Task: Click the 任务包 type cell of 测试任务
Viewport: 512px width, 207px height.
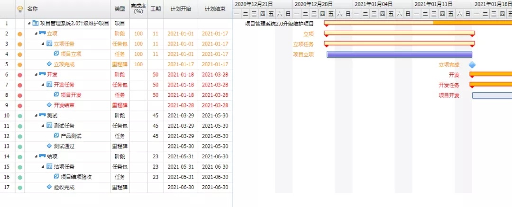Action: [120, 126]
